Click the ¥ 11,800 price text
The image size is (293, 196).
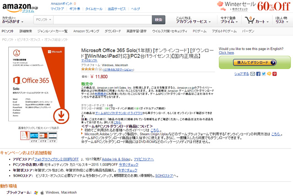(x=99, y=77)
